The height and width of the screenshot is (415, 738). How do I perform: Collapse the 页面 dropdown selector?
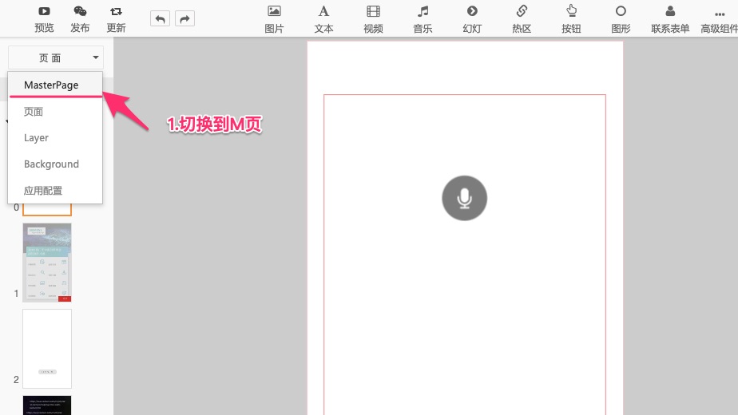[55, 57]
